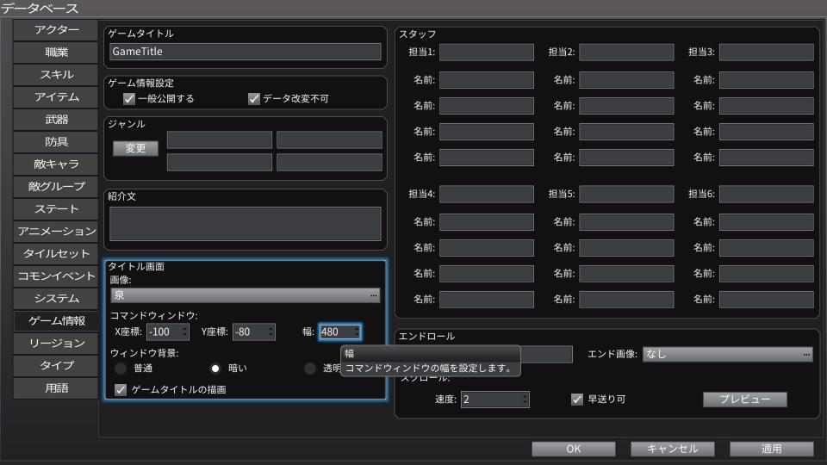
Task: Click the X座標 spinner arrows
Action: click(184, 332)
